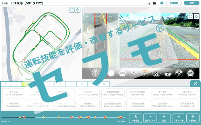Close the violation panel with X
Image resolution: width=201 pixels, height=125 pixels.
pyautogui.click(x=195, y=84)
